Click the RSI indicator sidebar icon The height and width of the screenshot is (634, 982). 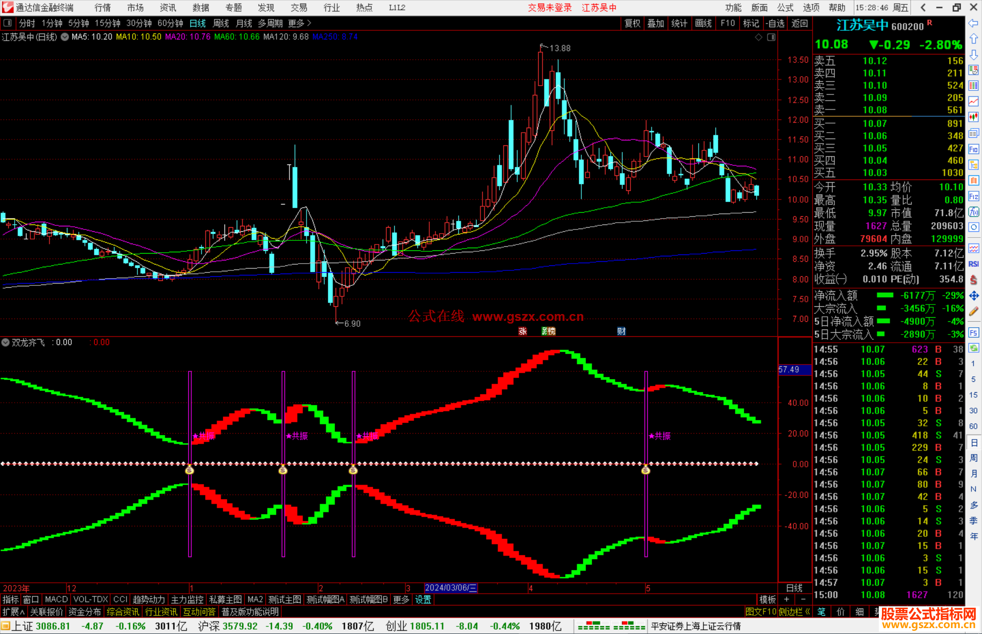[x=973, y=264]
